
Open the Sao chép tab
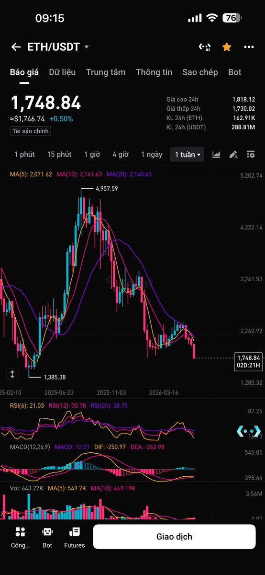(200, 72)
